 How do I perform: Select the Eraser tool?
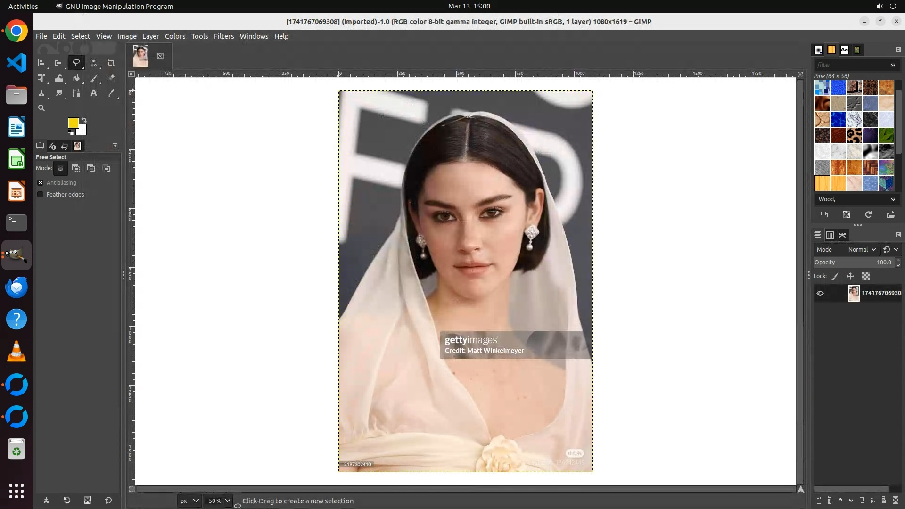pyautogui.click(x=111, y=78)
